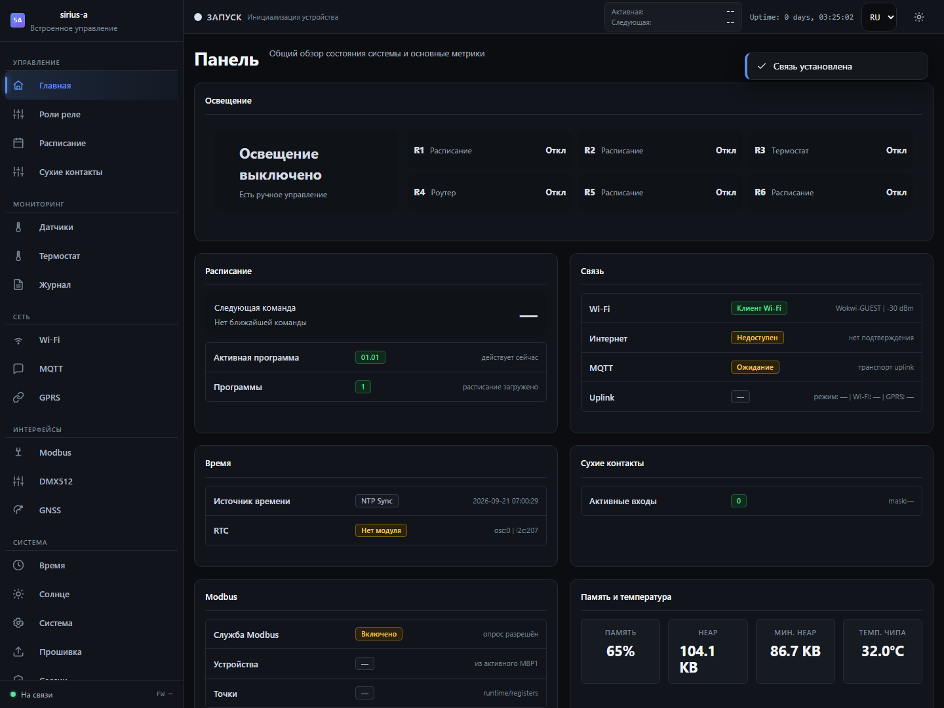Toggle the light/dark theme button

[x=919, y=17]
